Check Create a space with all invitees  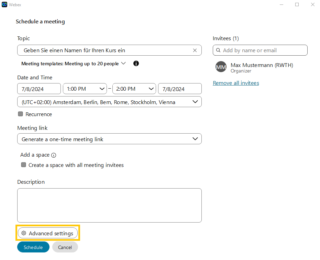[24, 165]
